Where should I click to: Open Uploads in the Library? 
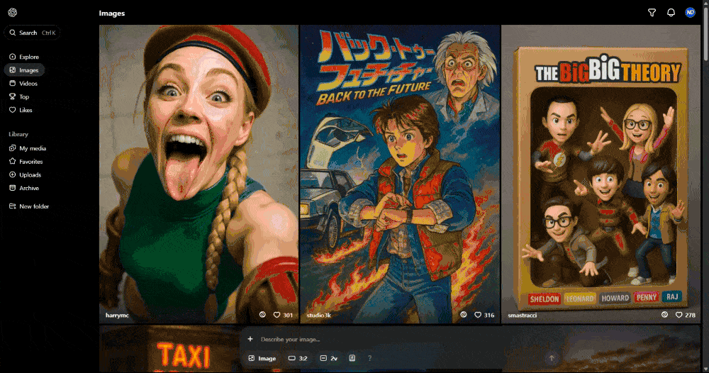(x=26, y=174)
